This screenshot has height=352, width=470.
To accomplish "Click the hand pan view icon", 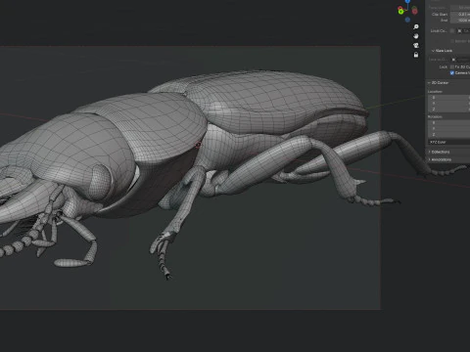I will point(416,36).
